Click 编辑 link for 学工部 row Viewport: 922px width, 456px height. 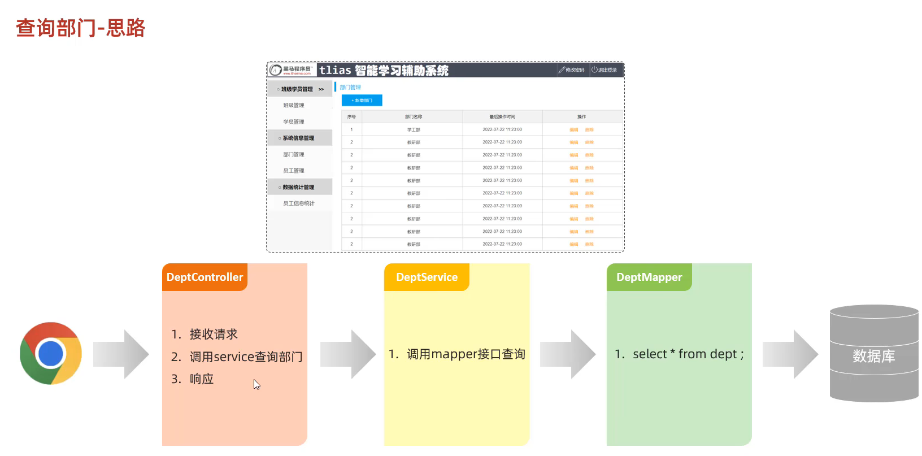(574, 130)
